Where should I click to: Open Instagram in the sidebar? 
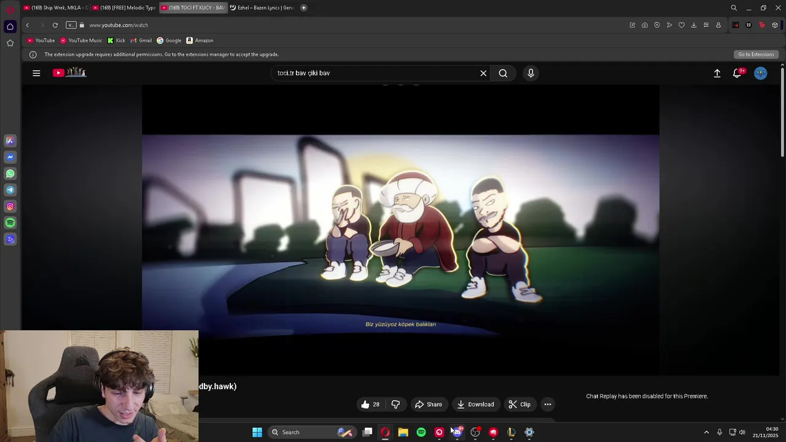pyautogui.click(x=10, y=206)
